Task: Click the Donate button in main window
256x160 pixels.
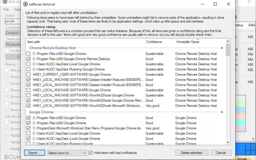Action: 242,158
